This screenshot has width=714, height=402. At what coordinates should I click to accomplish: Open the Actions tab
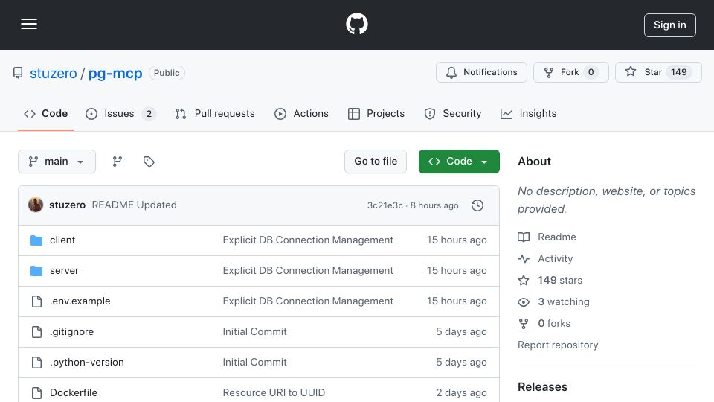tap(301, 114)
